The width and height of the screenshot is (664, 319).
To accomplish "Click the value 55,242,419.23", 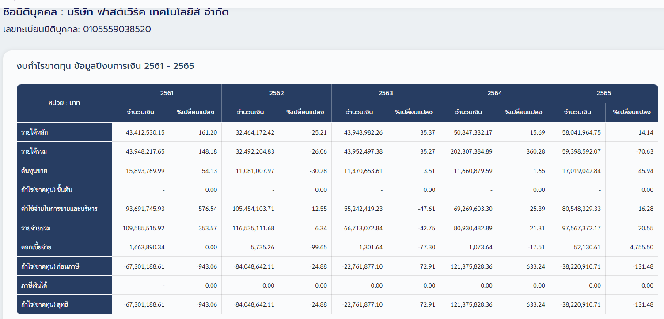I will 364,209.
